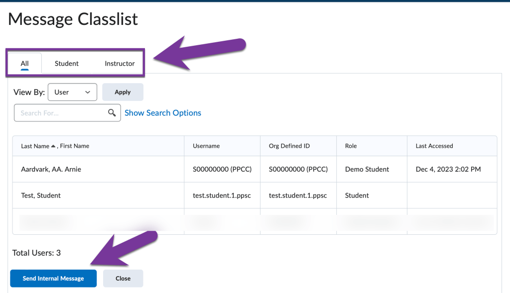This screenshot has width=510, height=293.
Task: Click the Demo Student role cell
Action: (x=367, y=169)
